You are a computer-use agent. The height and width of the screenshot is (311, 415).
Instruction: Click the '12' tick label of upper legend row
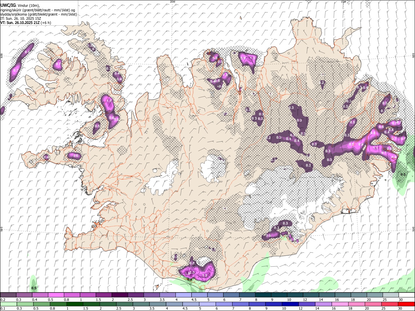304,300
